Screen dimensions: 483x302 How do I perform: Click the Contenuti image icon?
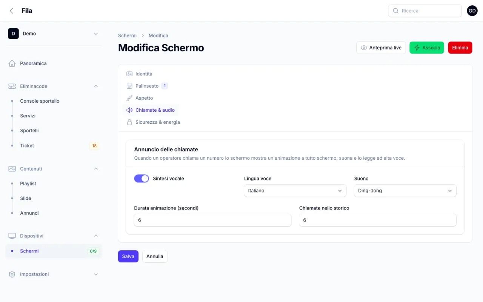[12, 169]
